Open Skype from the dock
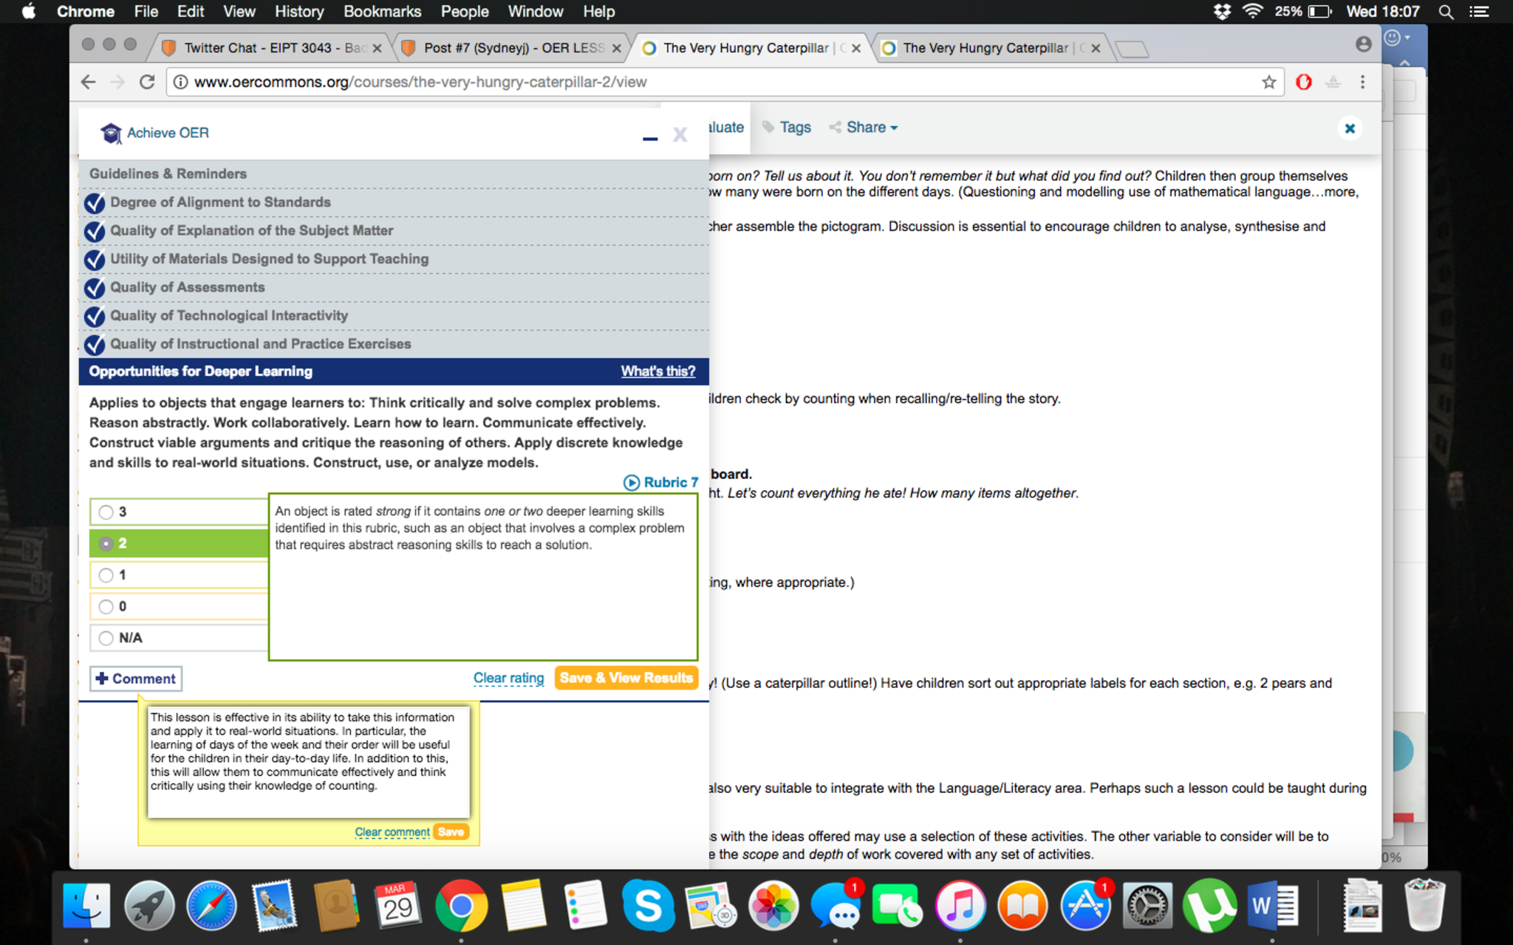1513x945 pixels. tap(648, 905)
